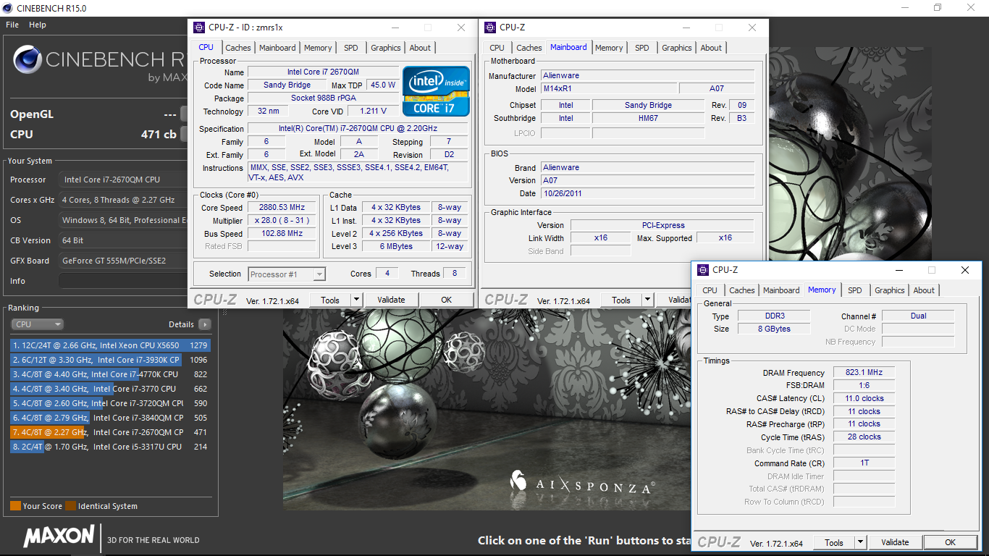Select About tab in the Mainboard CPU-Z window

(711, 48)
